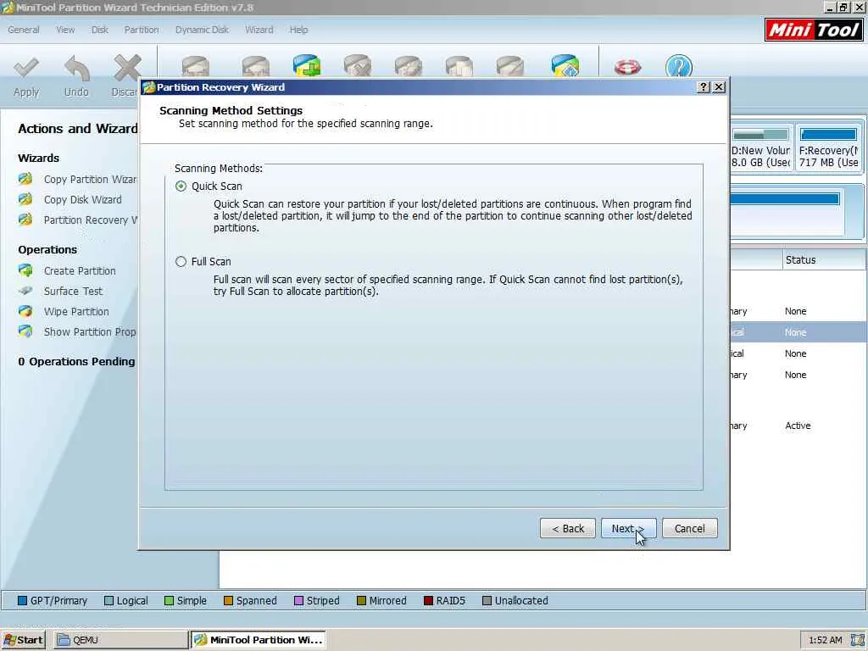The image size is (868, 651).
Task: Click the Surface Test sidebar icon
Action: 25,291
